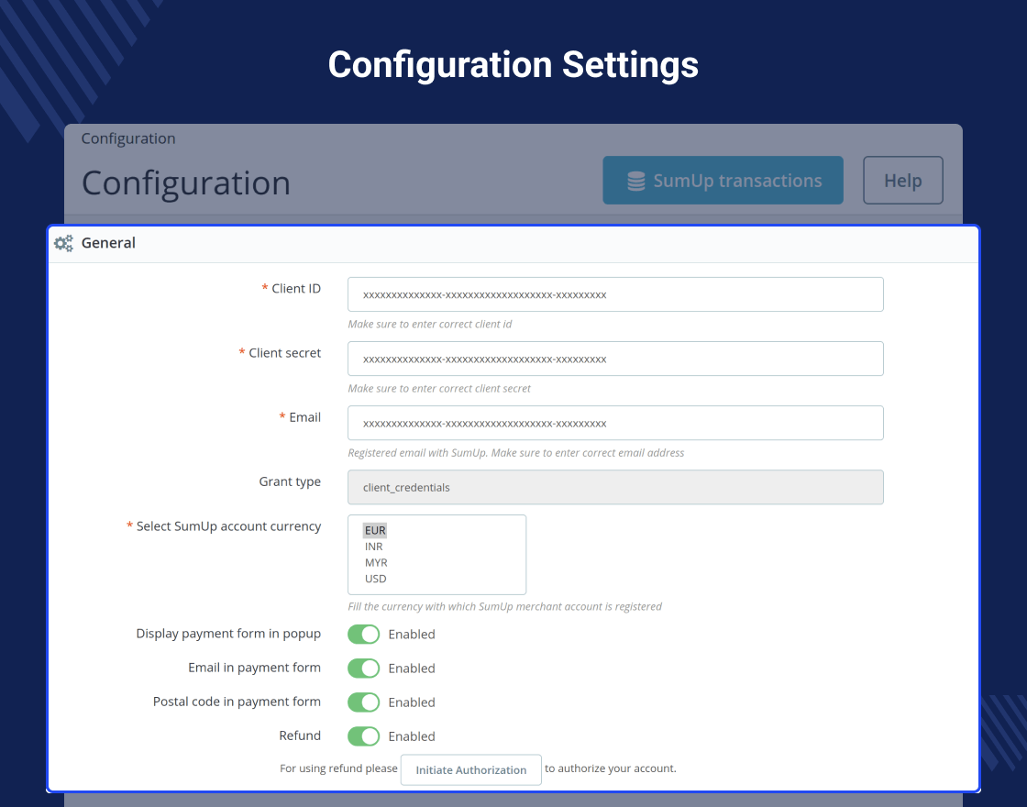Toggle Postal code in payment form
This screenshot has height=807, width=1027.
(363, 702)
